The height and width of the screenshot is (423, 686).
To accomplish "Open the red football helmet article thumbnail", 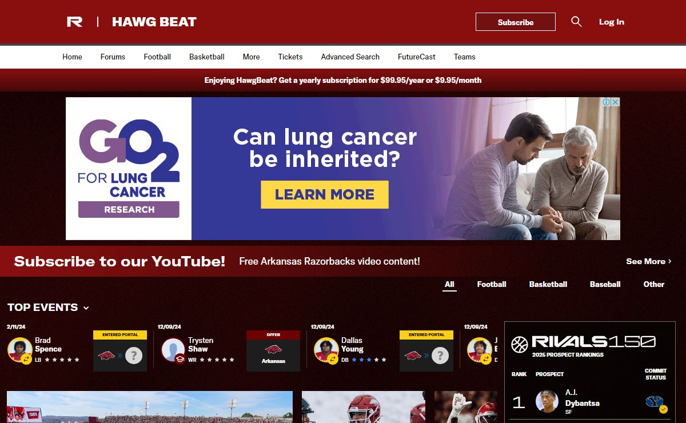I will pyautogui.click(x=364, y=407).
